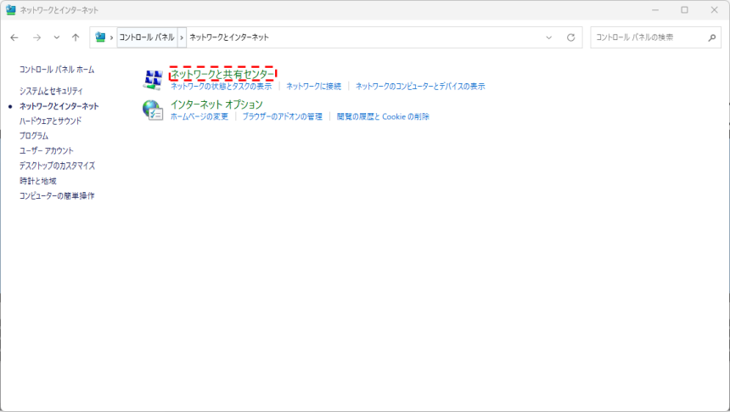Image resolution: width=730 pixels, height=412 pixels.
Task: Click ブラウザーのアドオンの管理 link
Action: pos(282,116)
